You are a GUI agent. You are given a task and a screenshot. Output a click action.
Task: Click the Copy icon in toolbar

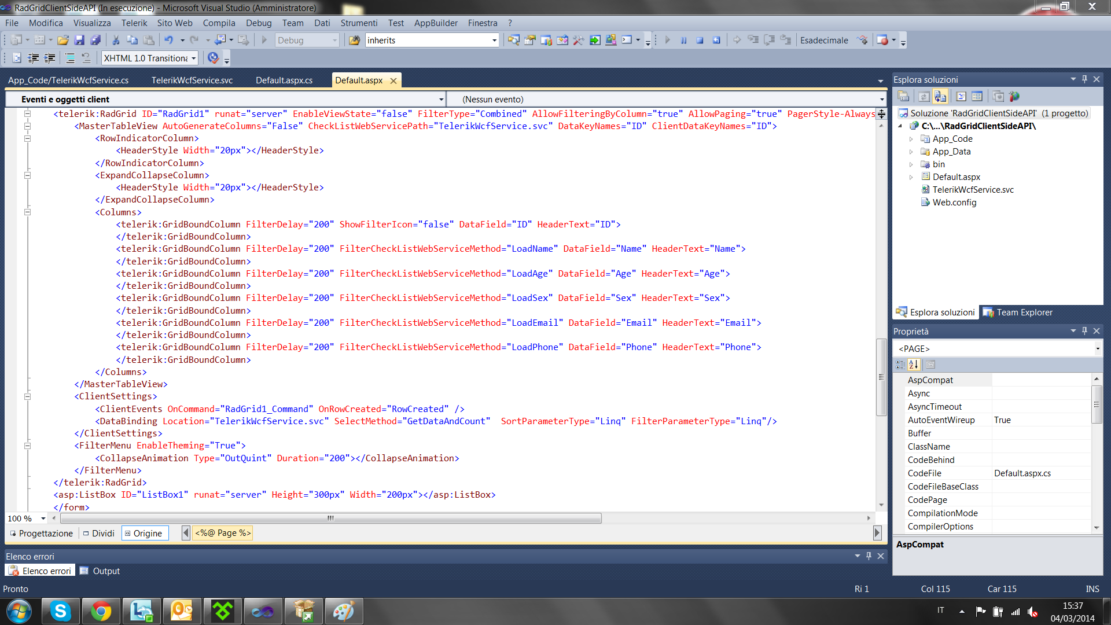click(132, 40)
